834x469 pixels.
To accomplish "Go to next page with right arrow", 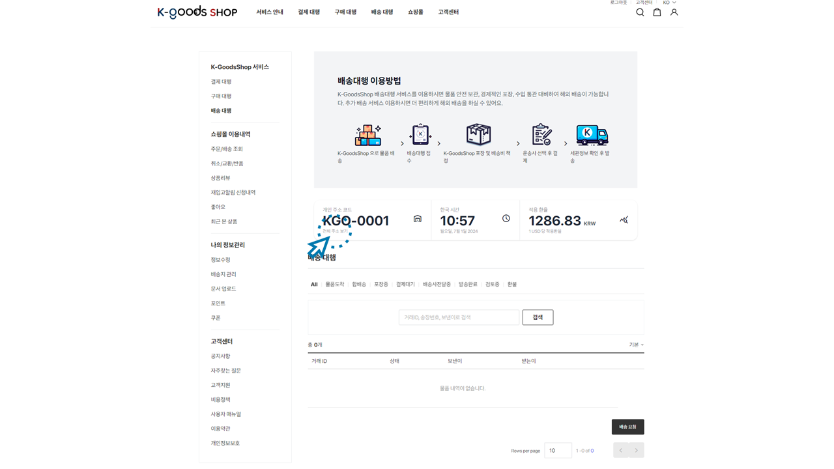I will pyautogui.click(x=637, y=450).
